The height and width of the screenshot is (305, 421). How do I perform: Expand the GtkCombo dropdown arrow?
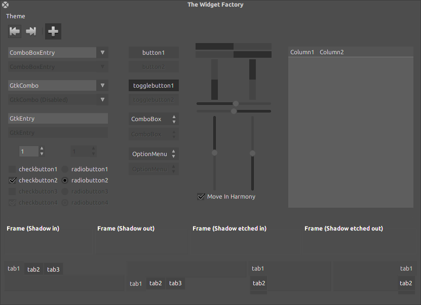coord(102,86)
